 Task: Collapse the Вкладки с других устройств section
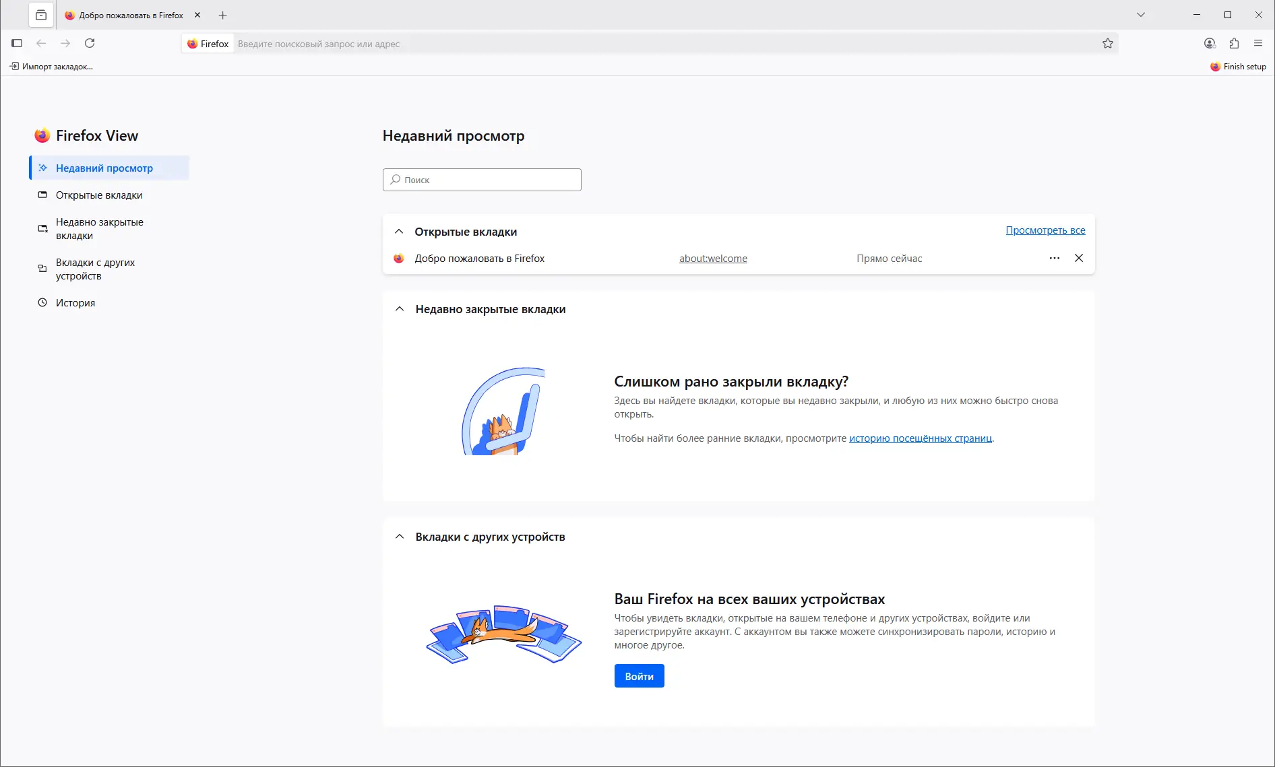pos(398,537)
